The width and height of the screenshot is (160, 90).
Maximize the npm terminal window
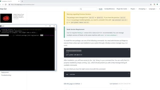[x=50, y=26]
